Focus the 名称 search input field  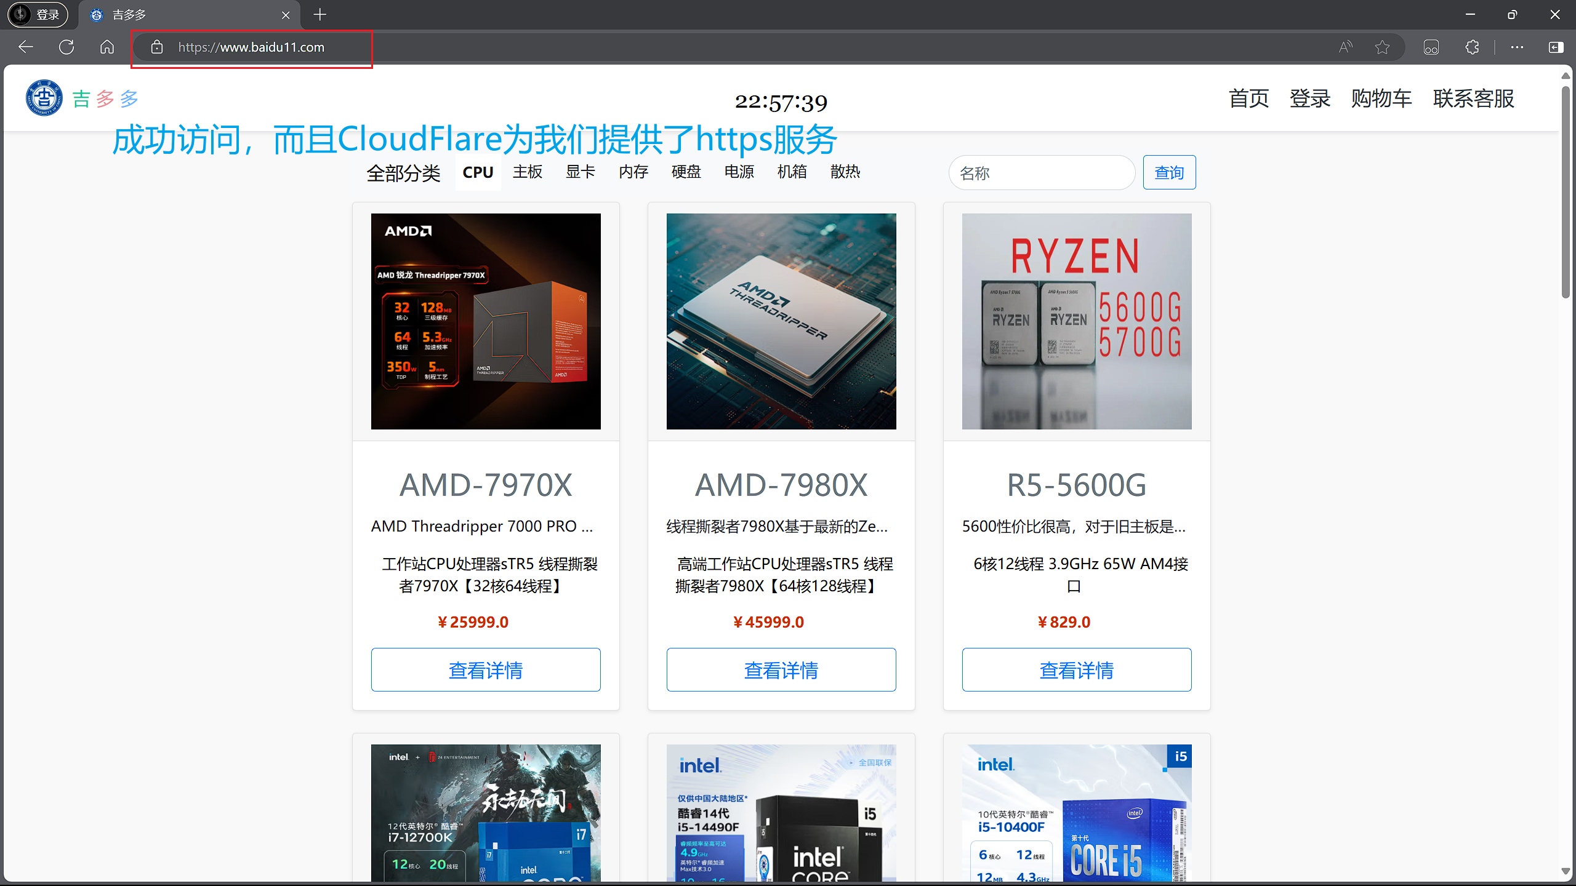tap(1041, 173)
